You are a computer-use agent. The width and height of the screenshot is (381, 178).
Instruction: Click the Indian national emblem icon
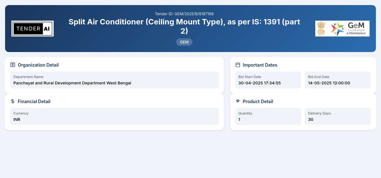[x=322, y=29]
